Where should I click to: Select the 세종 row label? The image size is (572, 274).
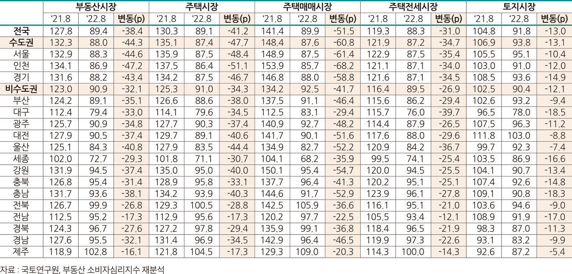(x=21, y=159)
